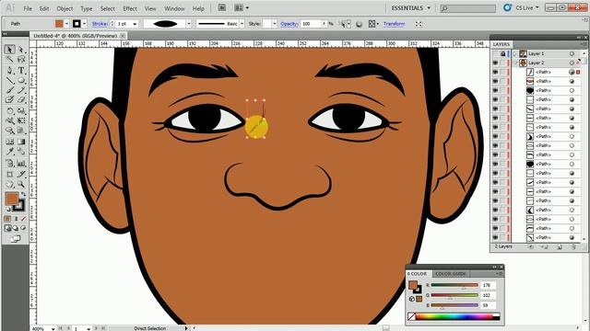Open the zoom level dropdown in status bar

(53, 329)
